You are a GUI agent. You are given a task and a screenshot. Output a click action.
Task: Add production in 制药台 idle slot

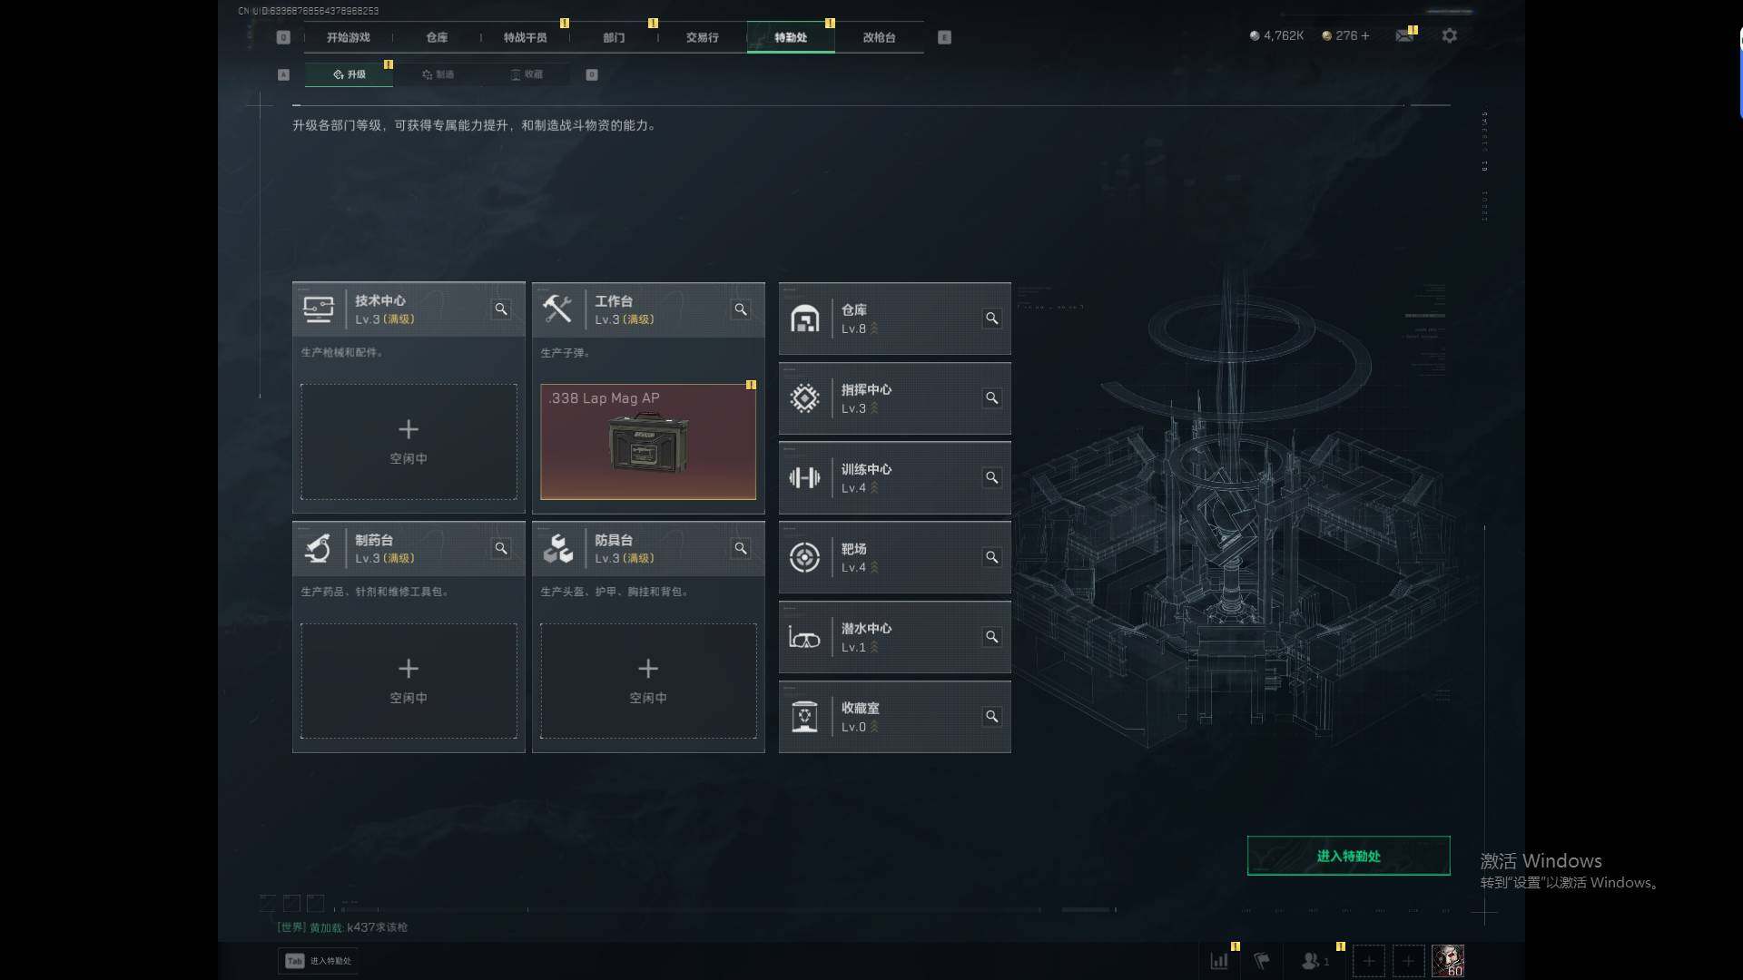pyautogui.click(x=409, y=681)
